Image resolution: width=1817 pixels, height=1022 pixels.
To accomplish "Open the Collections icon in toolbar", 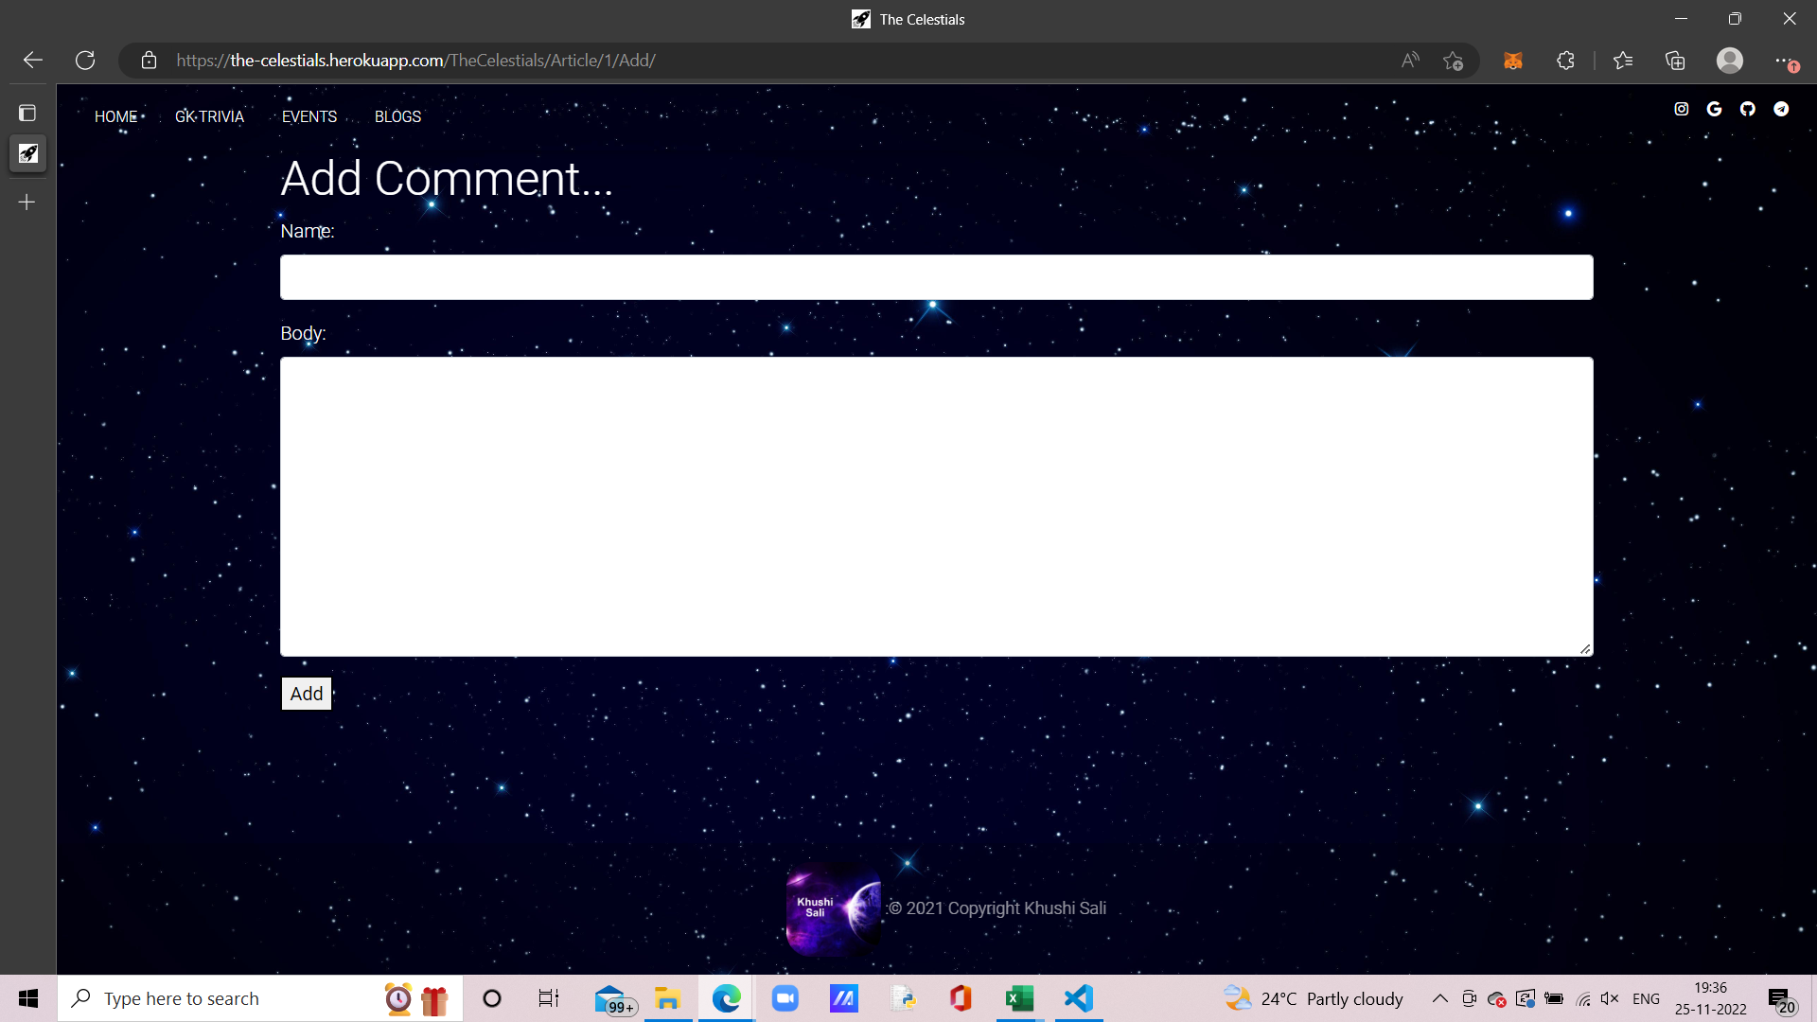I will click(1675, 61).
